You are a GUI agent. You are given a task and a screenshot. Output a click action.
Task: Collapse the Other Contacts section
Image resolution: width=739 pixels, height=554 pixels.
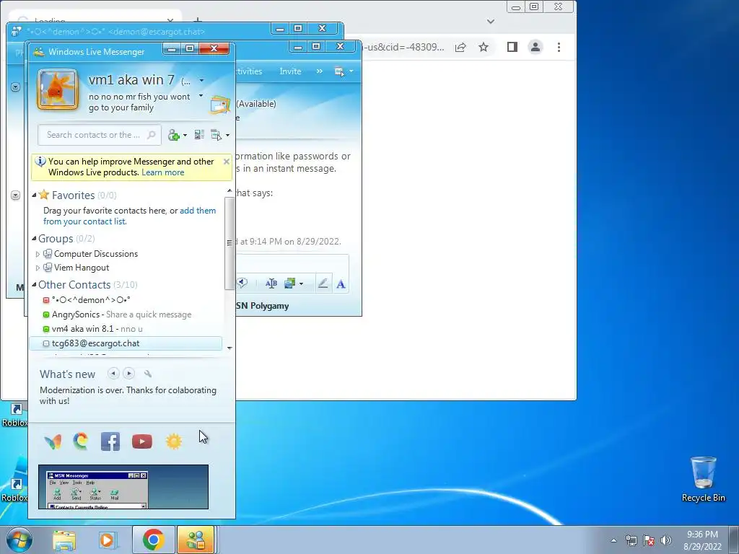click(34, 284)
